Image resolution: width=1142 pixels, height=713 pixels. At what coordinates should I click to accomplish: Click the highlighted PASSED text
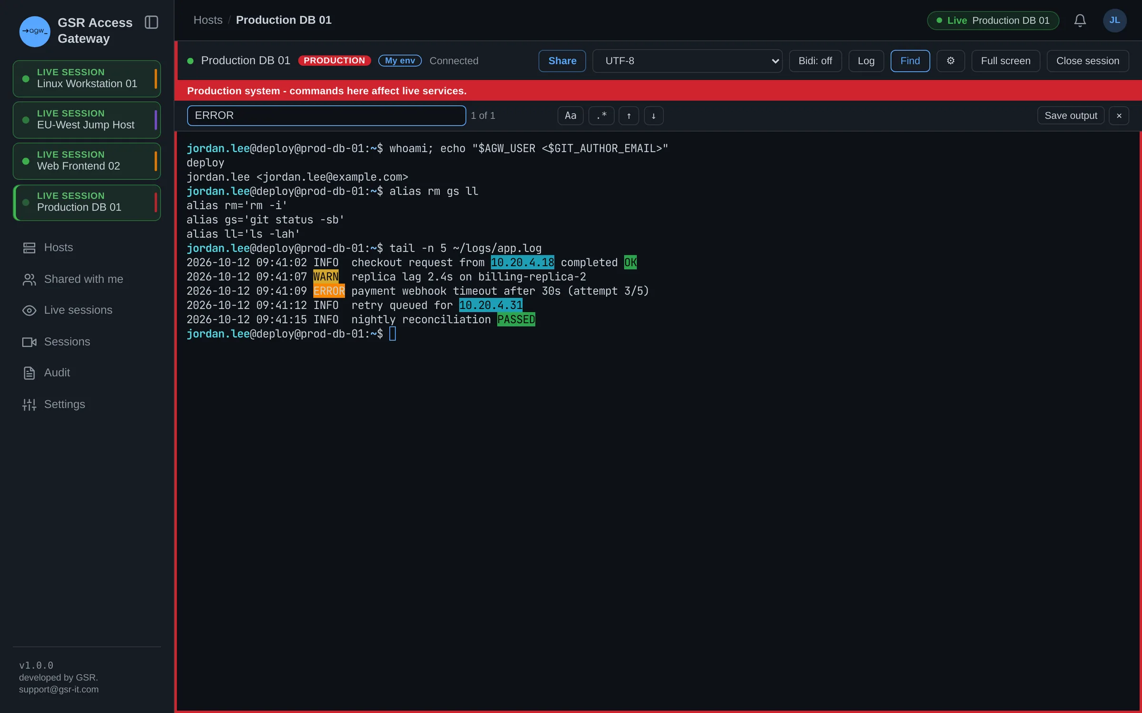(x=516, y=319)
